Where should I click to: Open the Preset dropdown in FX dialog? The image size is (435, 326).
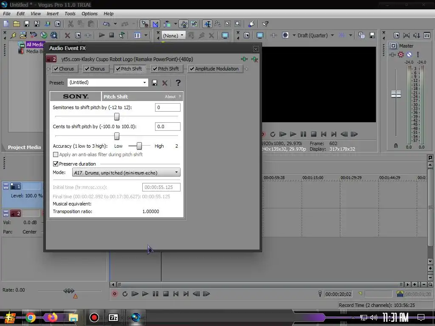pos(108,83)
